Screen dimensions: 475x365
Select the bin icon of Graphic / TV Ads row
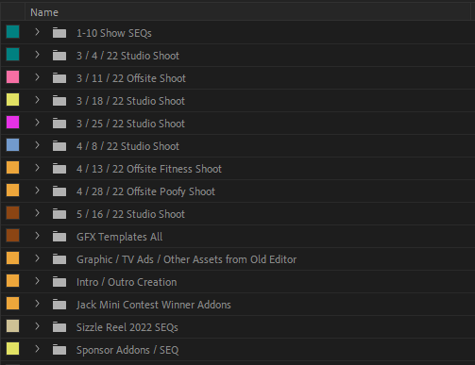click(x=59, y=259)
